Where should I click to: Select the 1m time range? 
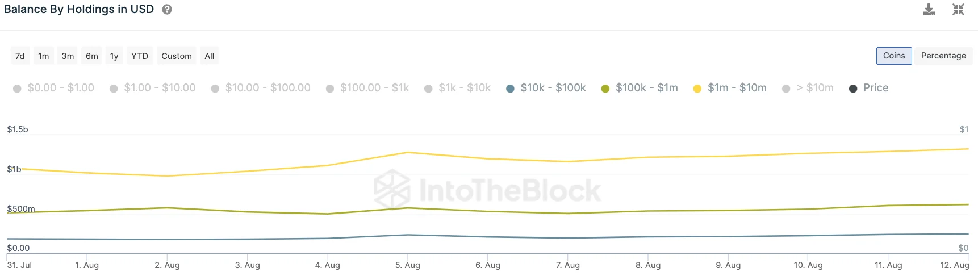(44, 56)
